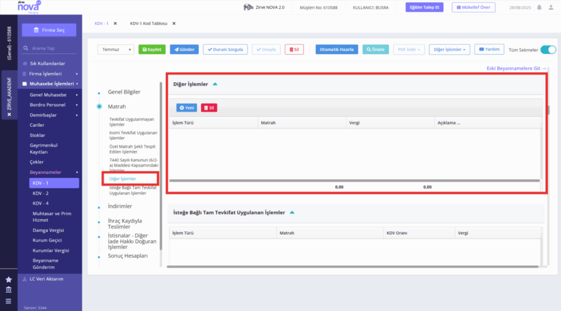561x311 pixels.
Task: Close the ZİRVE_AKADEMİ side panel
Action: coord(9,114)
